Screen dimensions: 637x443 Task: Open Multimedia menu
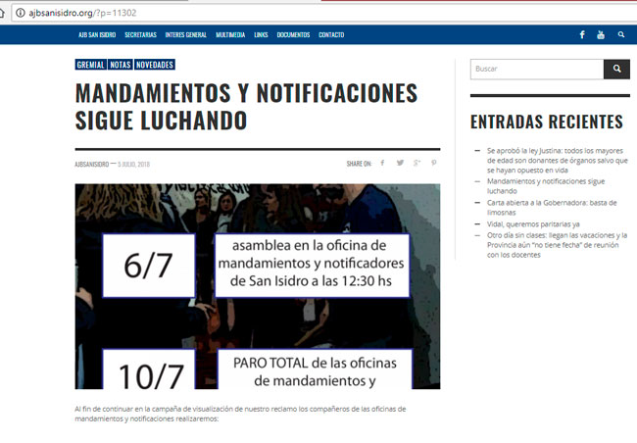point(230,35)
